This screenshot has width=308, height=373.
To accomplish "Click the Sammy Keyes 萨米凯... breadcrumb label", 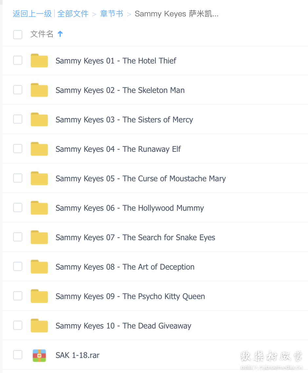I will click(177, 14).
